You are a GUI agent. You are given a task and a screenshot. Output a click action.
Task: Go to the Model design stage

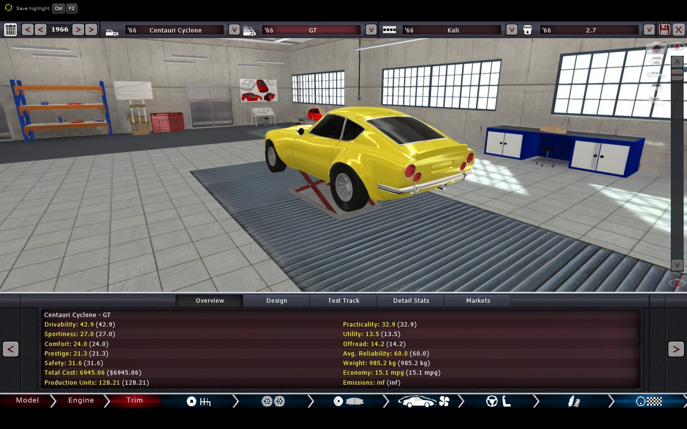coord(27,400)
